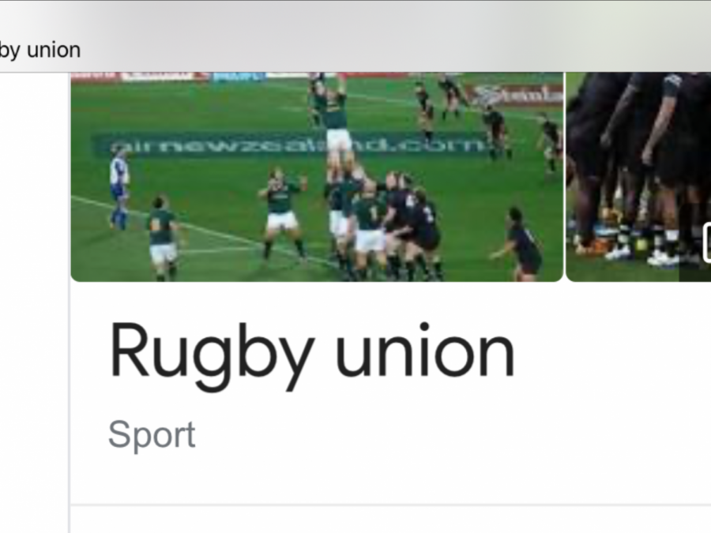Click the airnewzealand.com banner in the photo
This screenshot has height=533, width=711.
290,145
